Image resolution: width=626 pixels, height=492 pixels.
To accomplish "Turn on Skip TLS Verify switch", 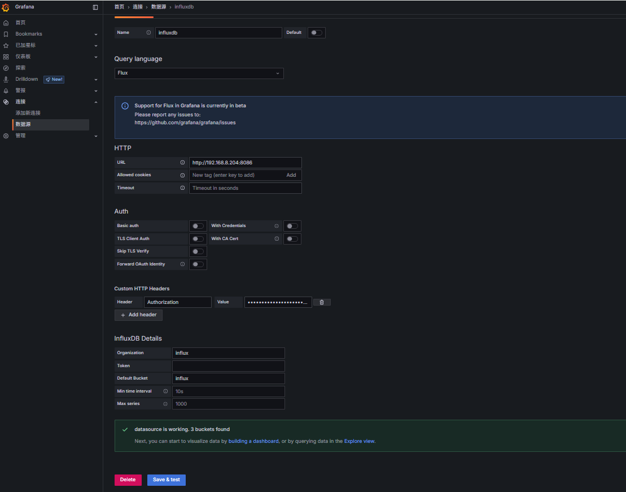I will tap(198, 251).
